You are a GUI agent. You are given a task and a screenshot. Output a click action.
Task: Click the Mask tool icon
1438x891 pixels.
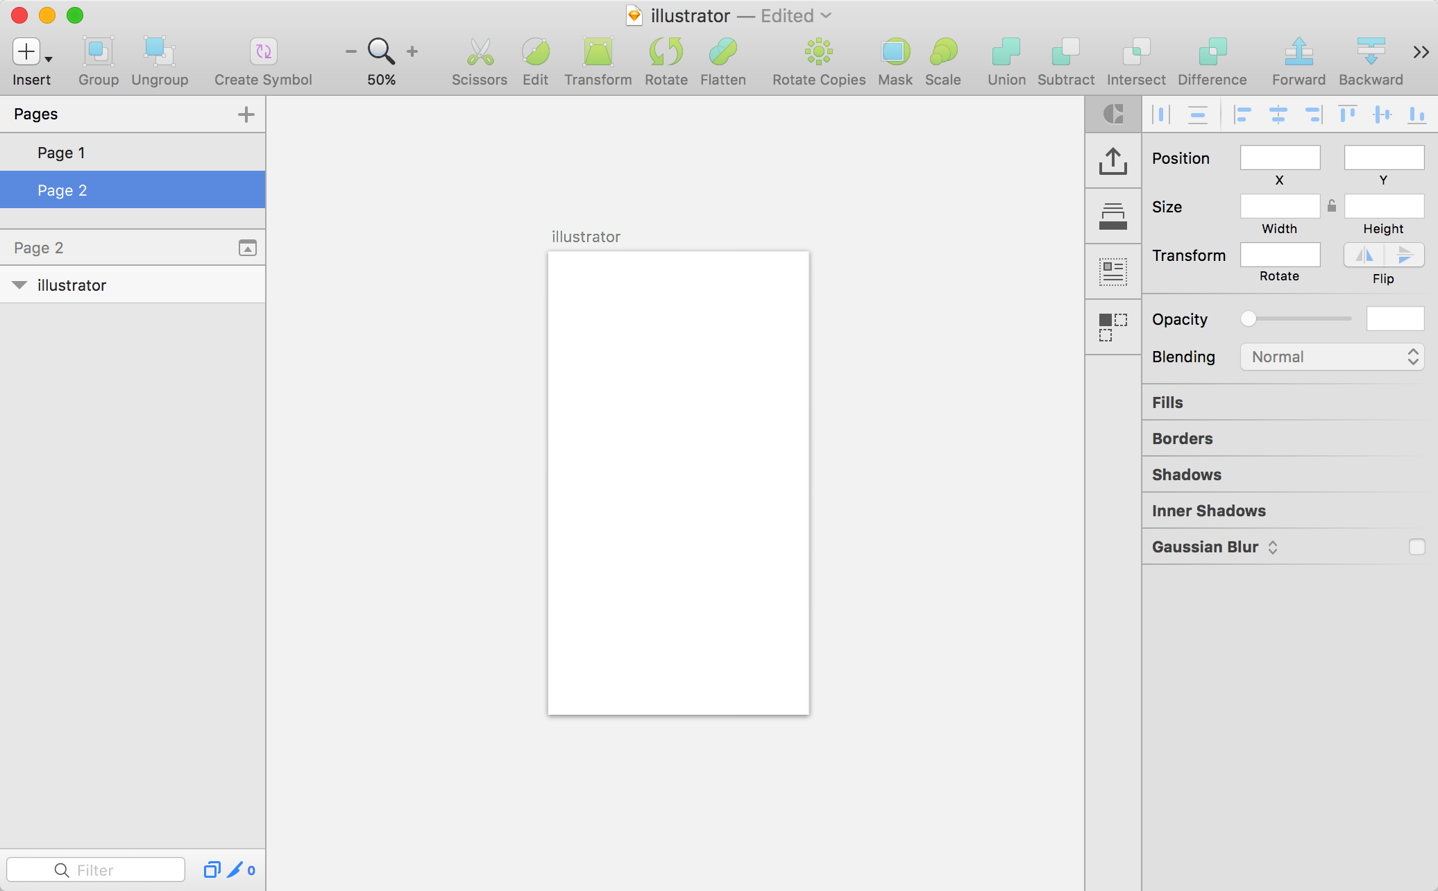click(895, 52)
